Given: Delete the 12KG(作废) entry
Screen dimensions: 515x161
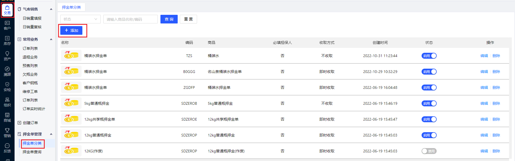Looking at the screenshot, I should tap(496, 151).
